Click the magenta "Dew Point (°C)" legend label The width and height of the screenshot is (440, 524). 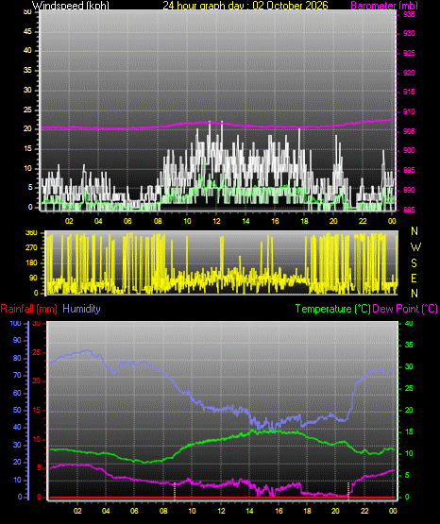click(x=405, y=309)
